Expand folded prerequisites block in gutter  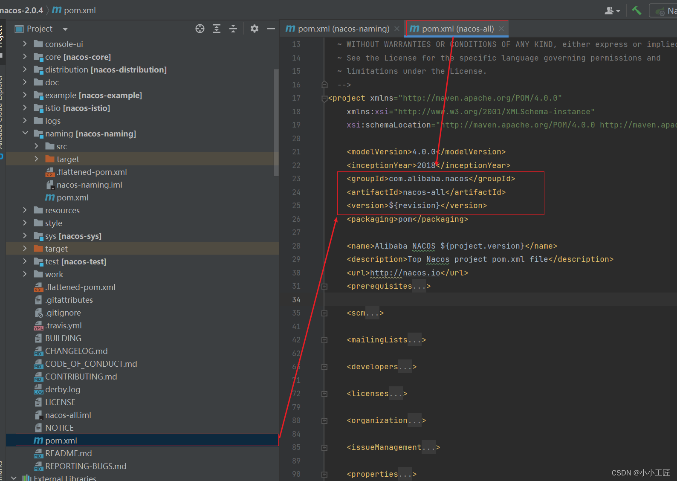tap(324, 286)
